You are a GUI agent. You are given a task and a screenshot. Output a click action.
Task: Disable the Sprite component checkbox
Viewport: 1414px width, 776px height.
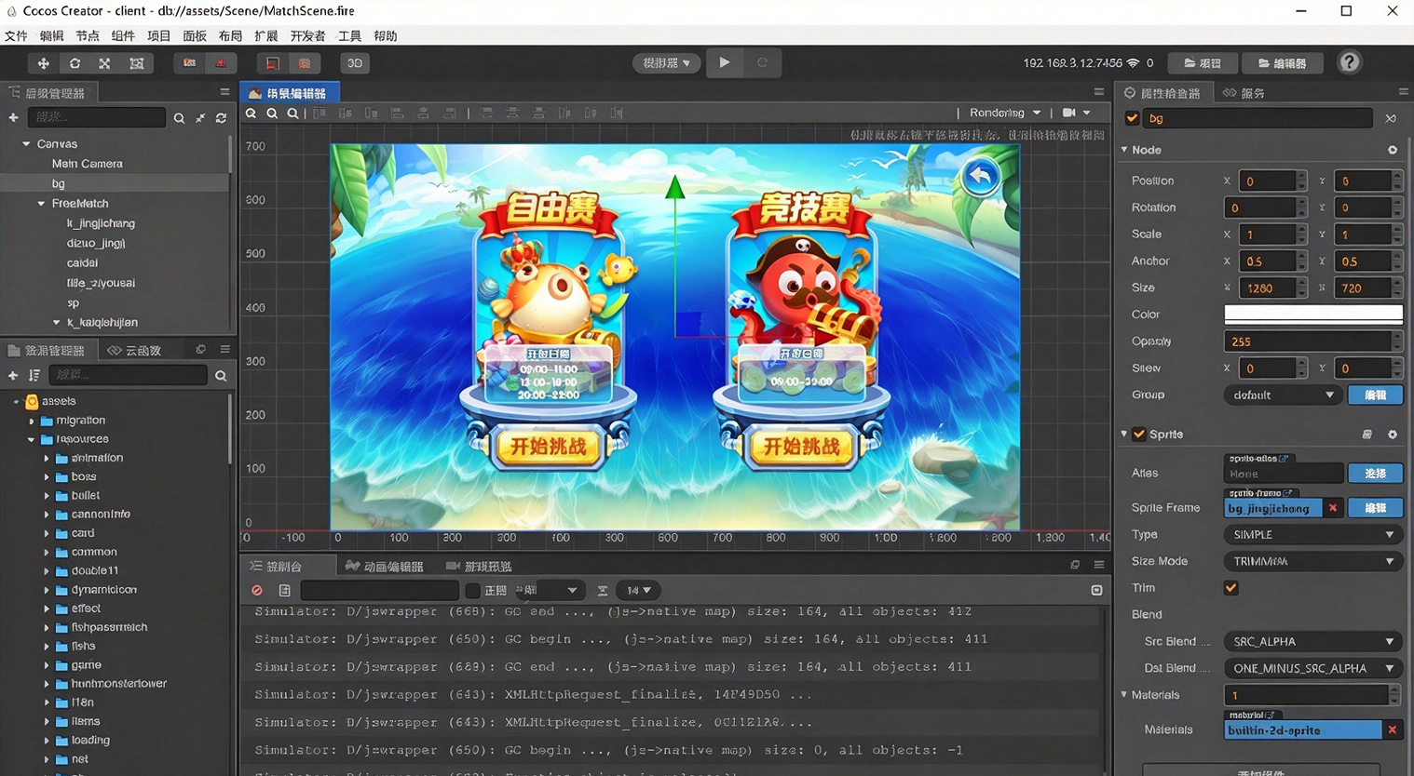click(1139, 435)
